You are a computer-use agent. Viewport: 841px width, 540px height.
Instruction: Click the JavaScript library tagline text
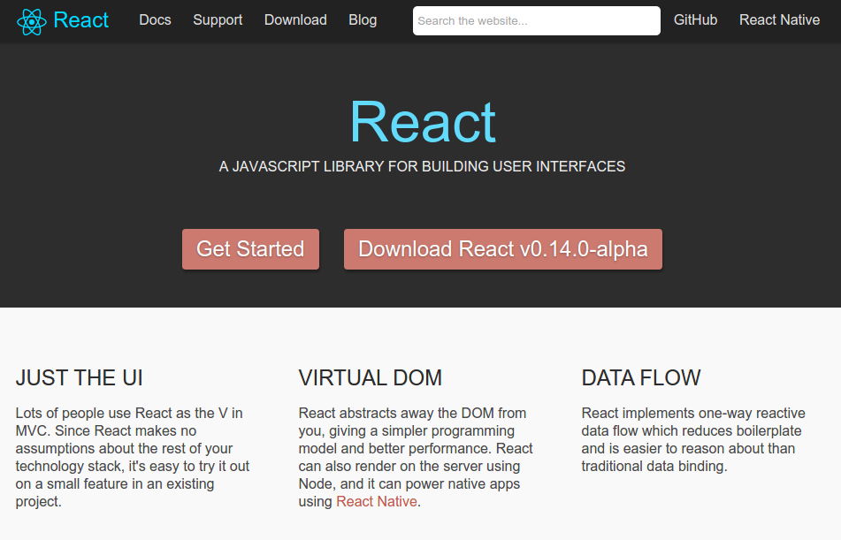(422, 167)
